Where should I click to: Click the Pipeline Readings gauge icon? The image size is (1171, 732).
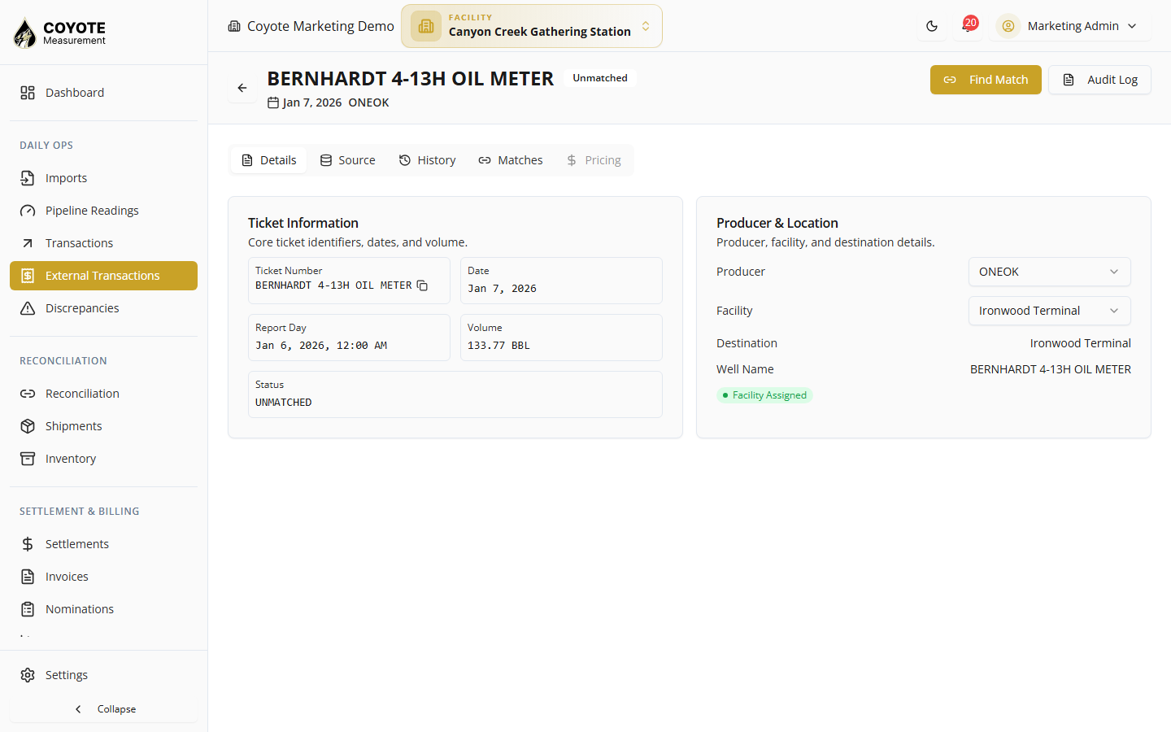click(28, 211)
